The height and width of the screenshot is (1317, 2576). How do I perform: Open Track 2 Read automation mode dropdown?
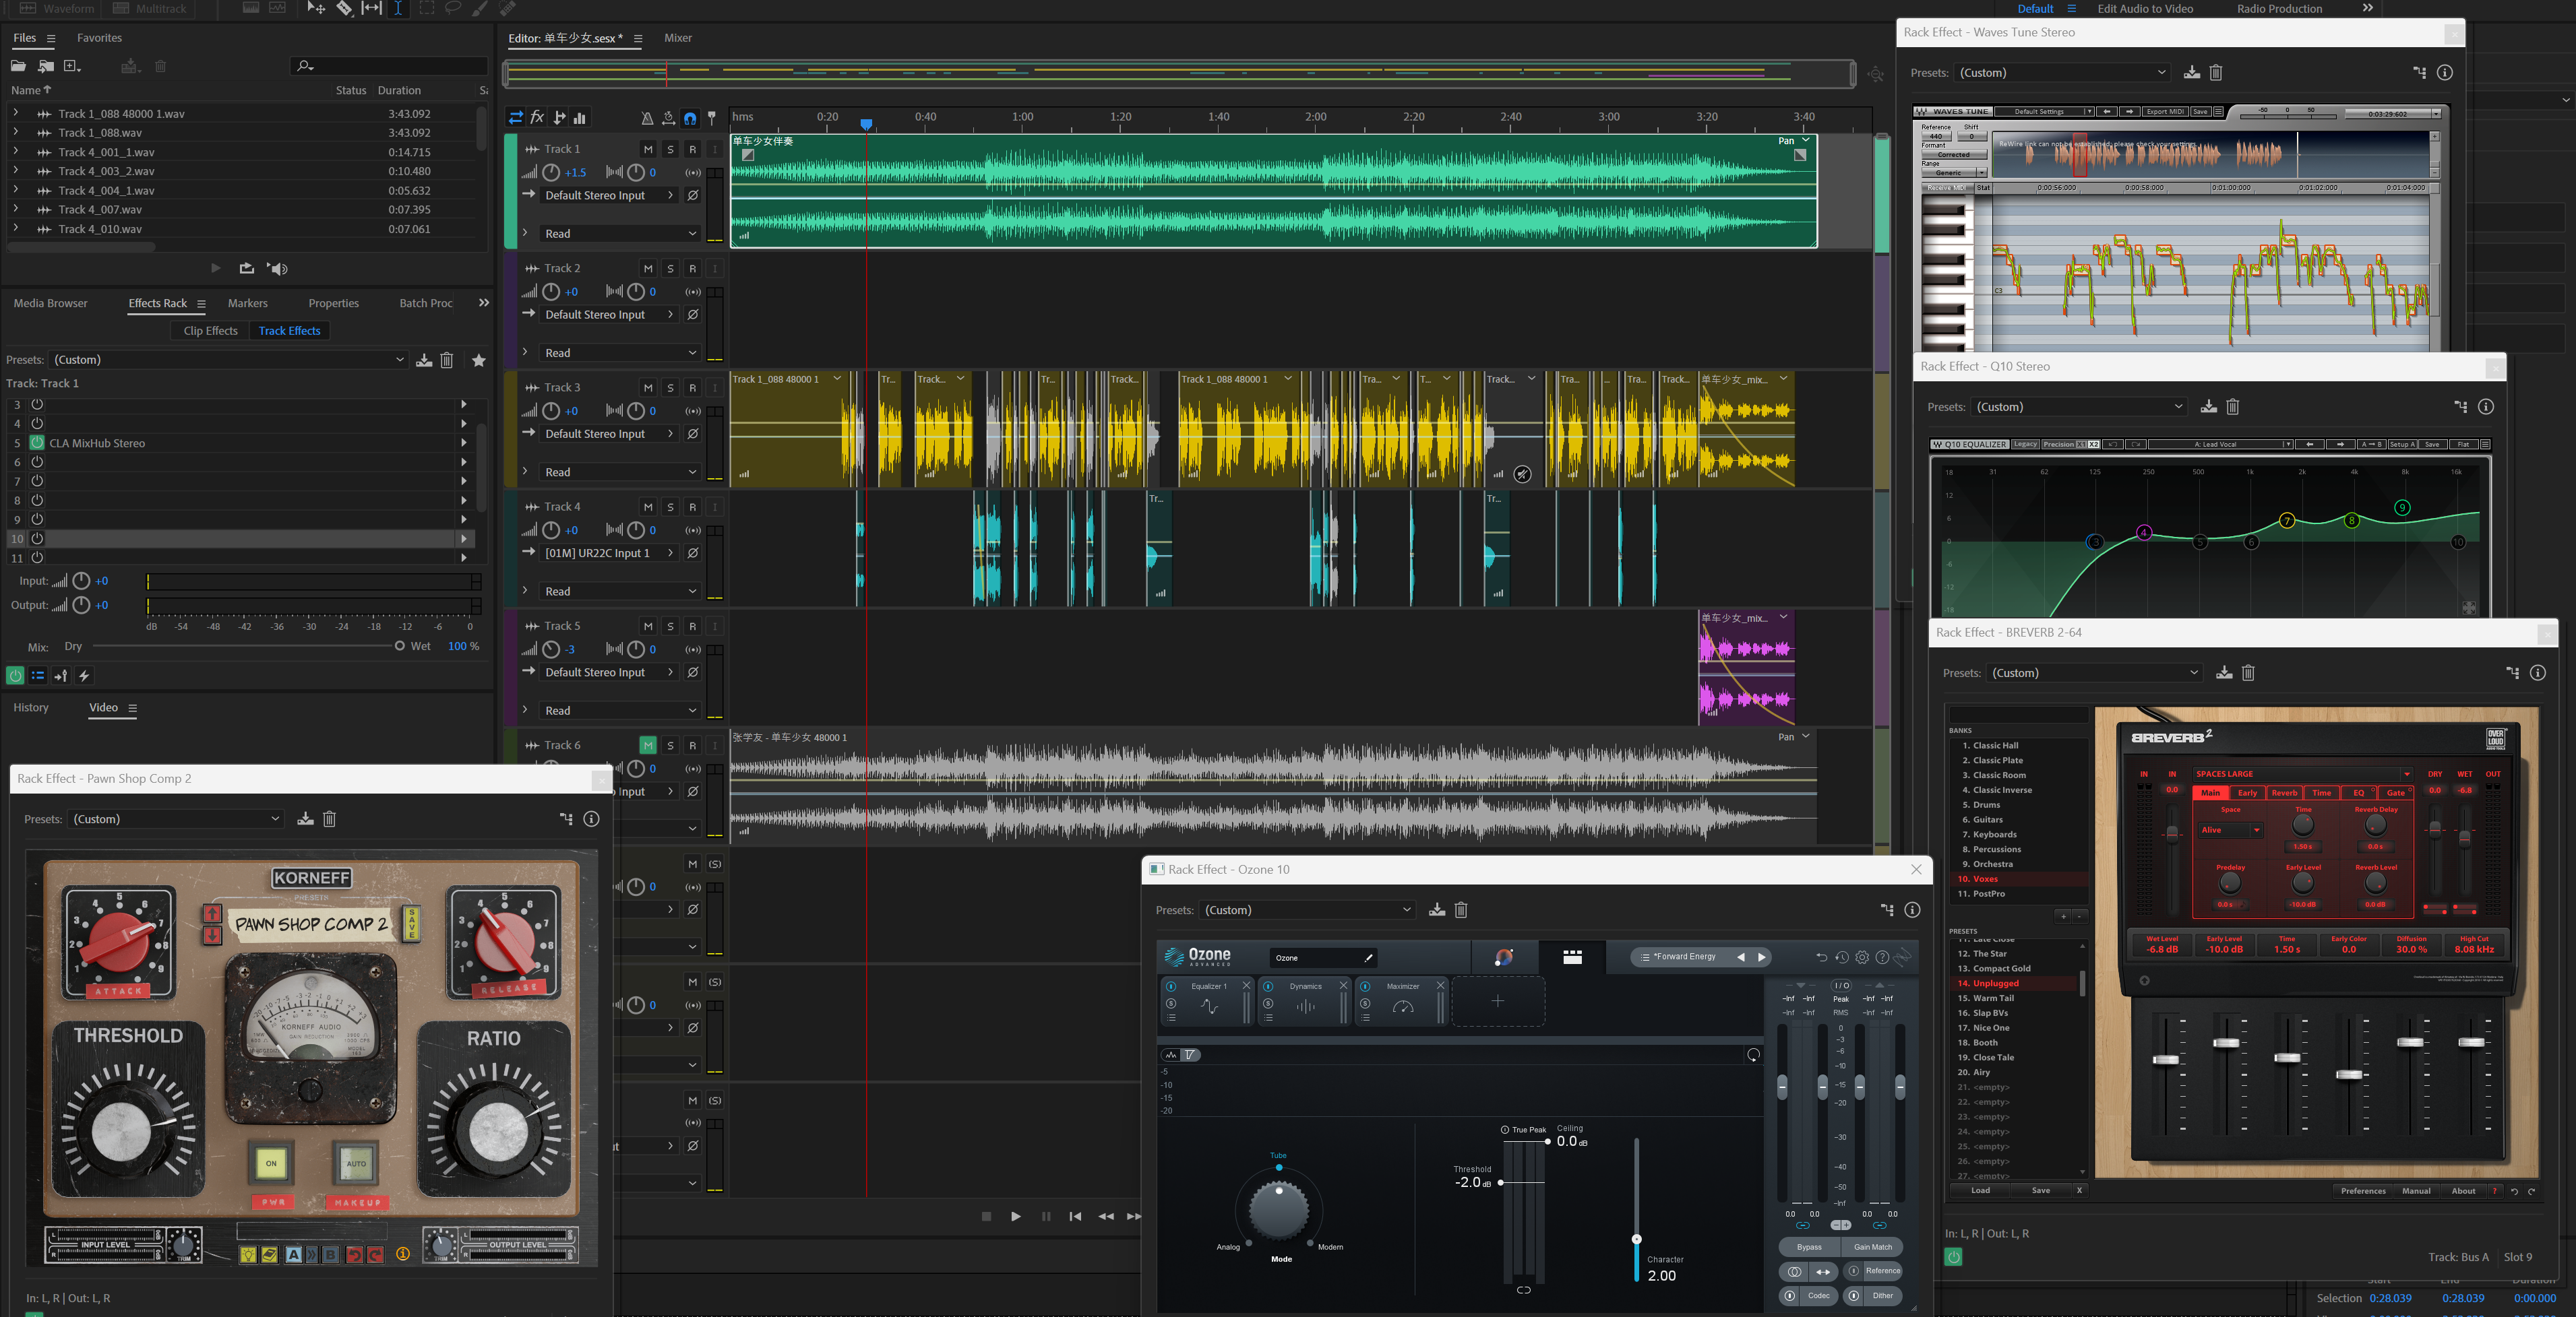tap(620, 353)
